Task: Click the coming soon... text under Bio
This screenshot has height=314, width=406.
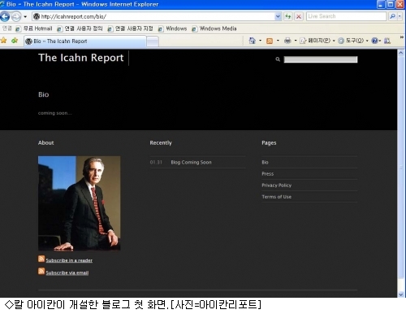Action: click(54, 113)
